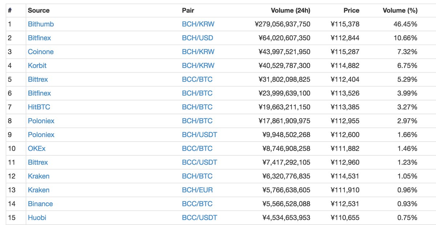Open the BCC/BTC pair in row 5
This screenshot has height=225, width=436.
click(x=197, y=79)
